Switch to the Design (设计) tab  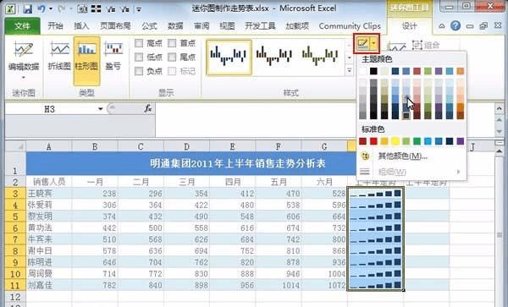pos(409,26)
